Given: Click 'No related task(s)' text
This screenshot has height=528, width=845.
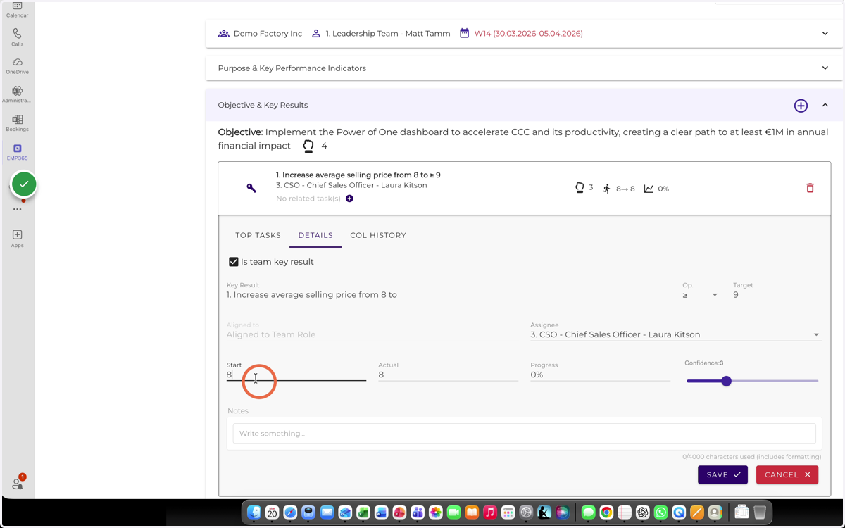Looking at the screenshot, I should [x=308, y=199].
